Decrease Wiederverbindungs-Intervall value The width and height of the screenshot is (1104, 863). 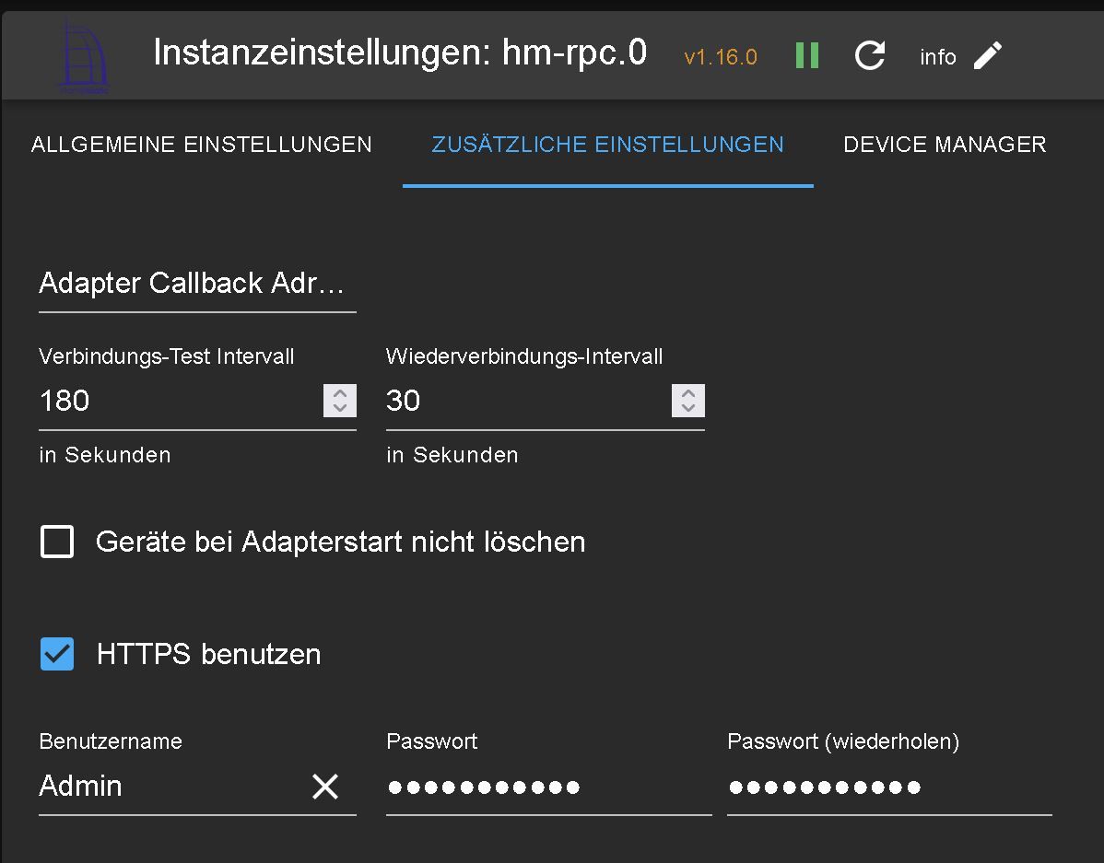point(688,408)
